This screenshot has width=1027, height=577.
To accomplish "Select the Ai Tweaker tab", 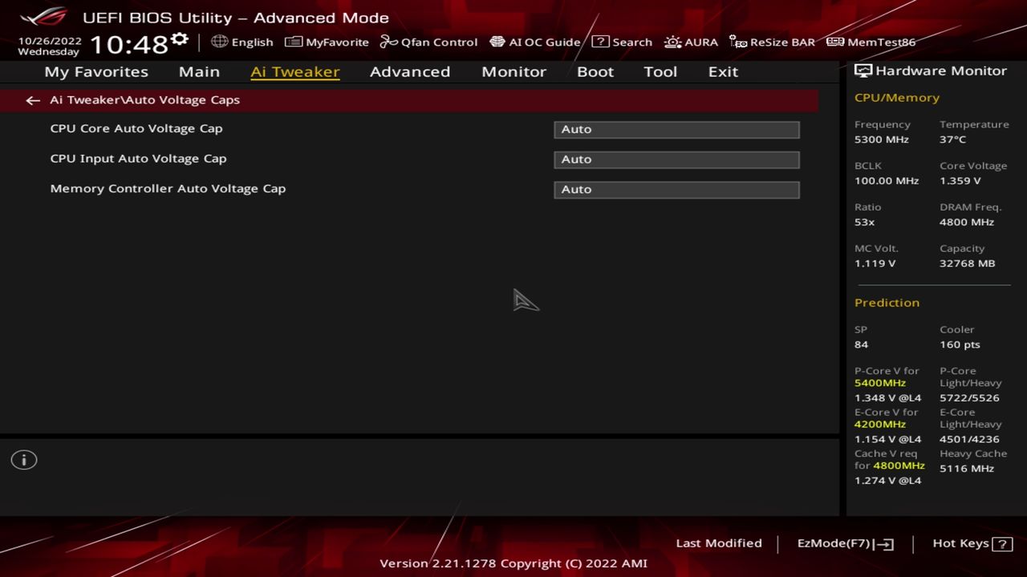I will click(295, 71).
